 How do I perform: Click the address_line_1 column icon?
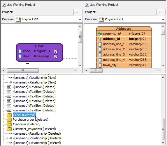100,44
